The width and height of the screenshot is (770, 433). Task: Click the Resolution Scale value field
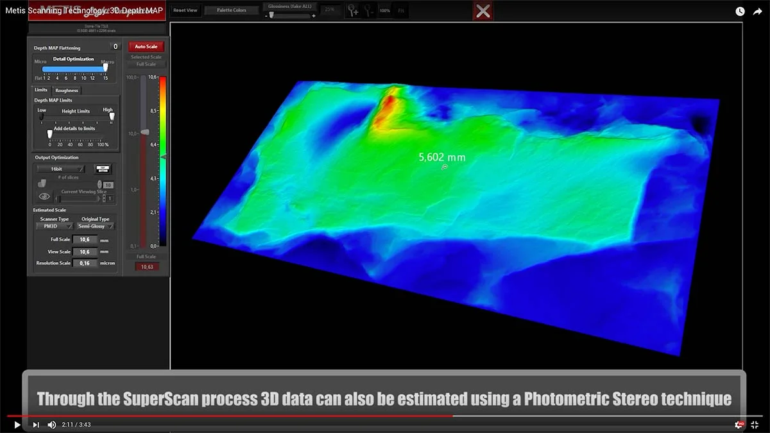(x=85, y=263)
